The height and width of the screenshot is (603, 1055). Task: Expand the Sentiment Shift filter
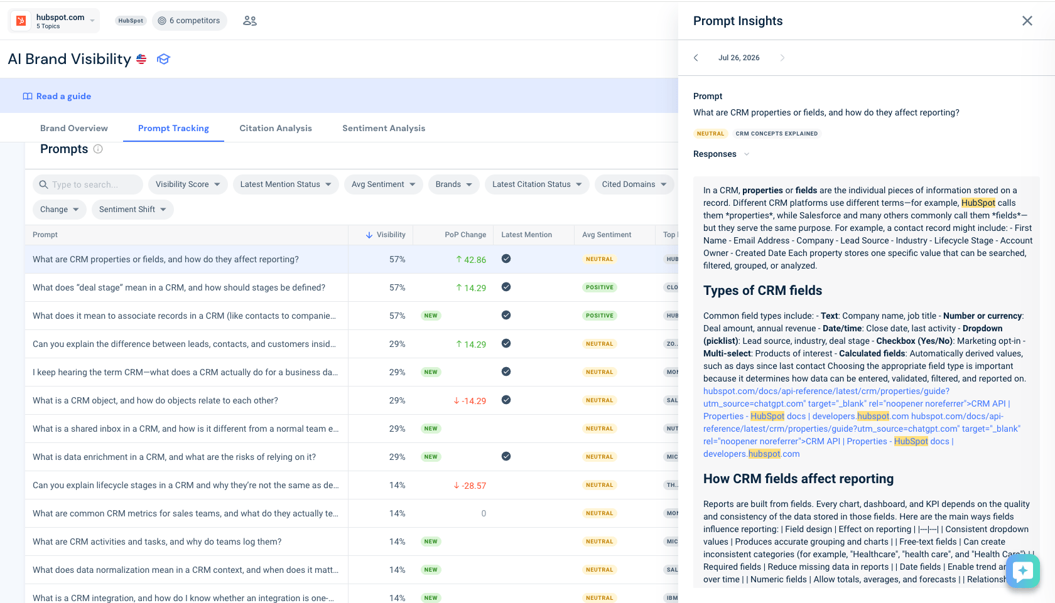coord(133,210)
